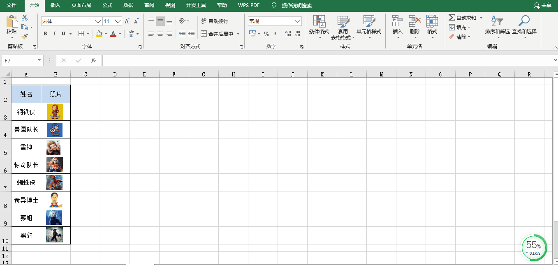Screen dimensions: 558x265
Task: Decrease decimal places icon
Action: point(297,34)
